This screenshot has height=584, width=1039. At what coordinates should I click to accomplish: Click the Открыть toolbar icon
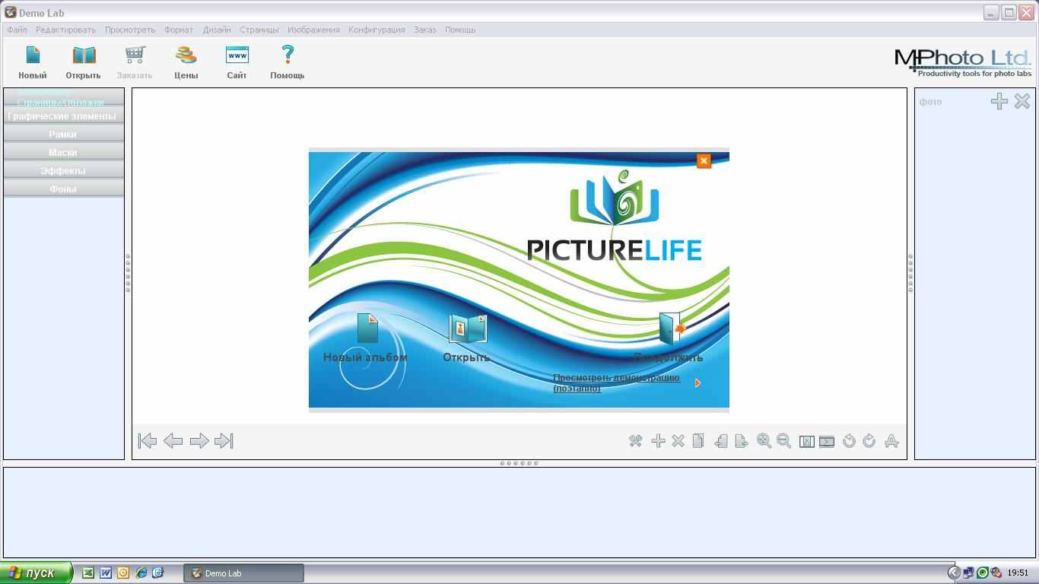tap(84, 56)
